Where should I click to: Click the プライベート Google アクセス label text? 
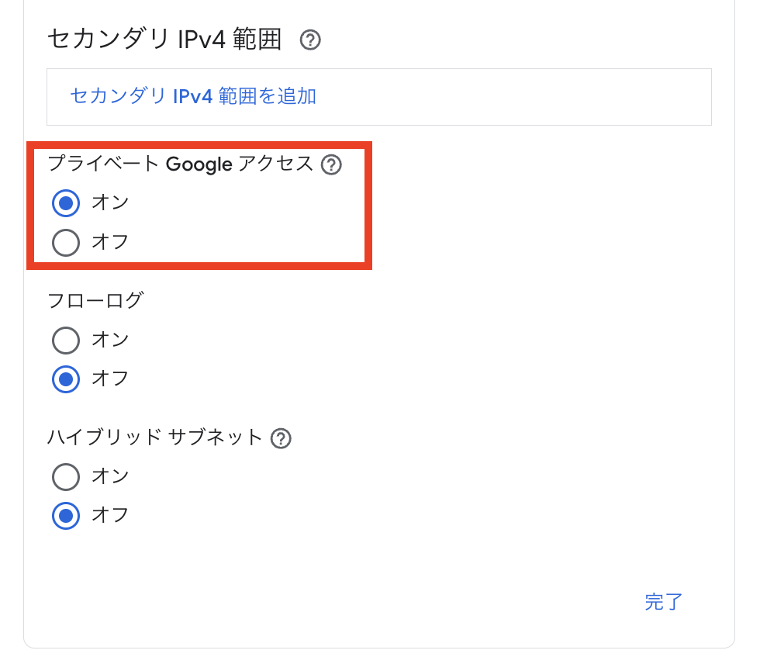pyautogui.click(x=180, y=164)
